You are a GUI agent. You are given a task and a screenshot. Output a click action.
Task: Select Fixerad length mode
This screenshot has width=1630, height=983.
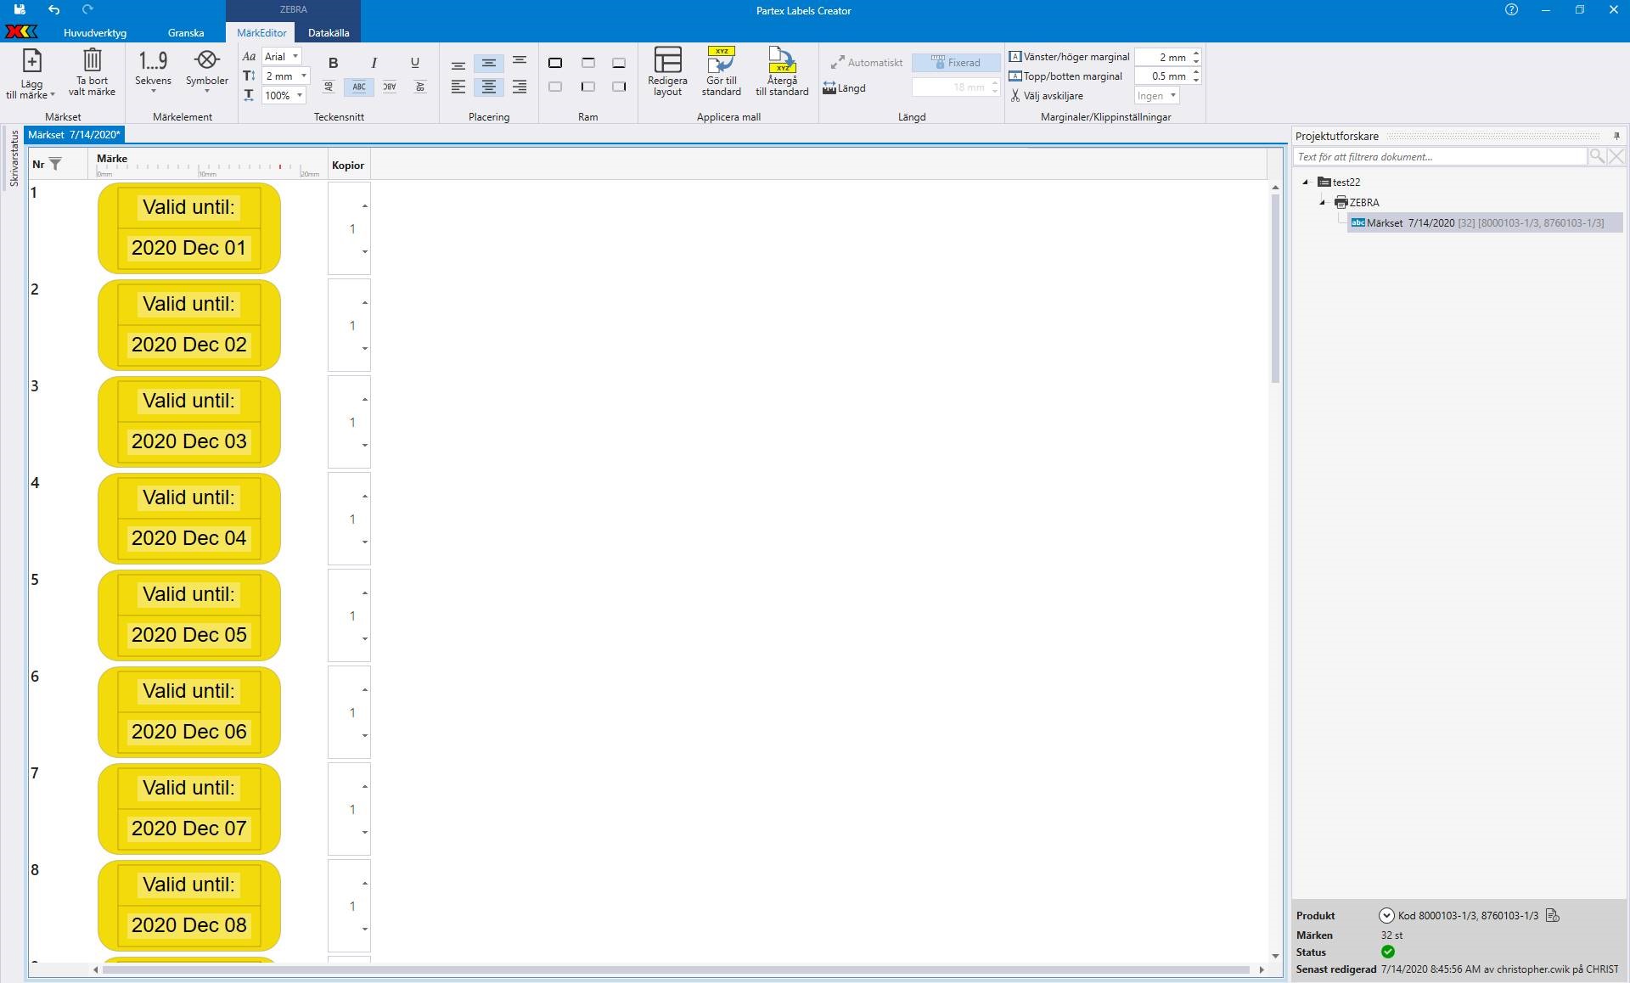[956, 63]
